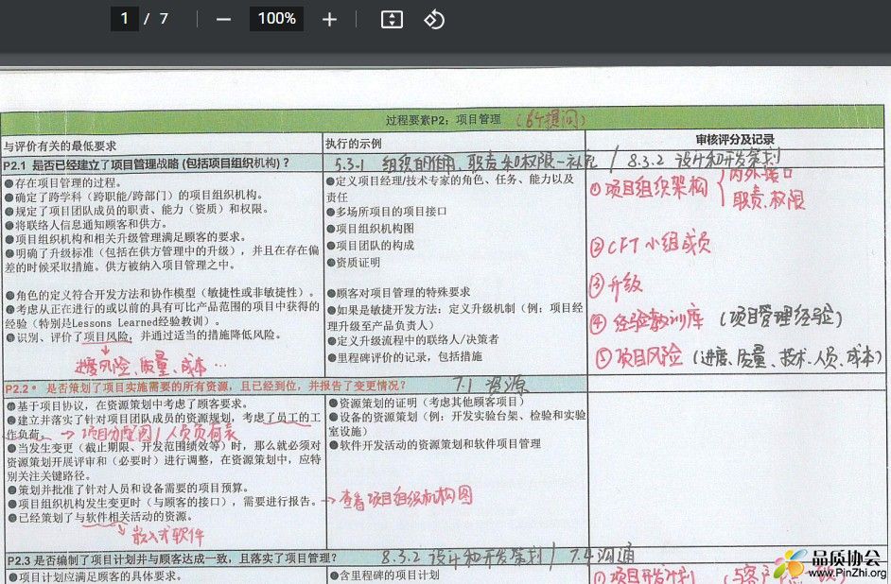Screen dimensions: 891x584
Task: Click the bullet 项目组织机构图
Action: tap(371, 229)
